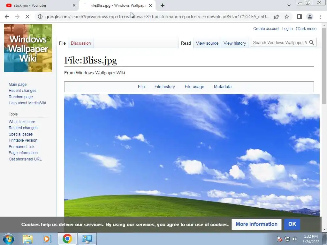The image size is (327, 245).
Task: Open the Permanent link
Action: 21,147
